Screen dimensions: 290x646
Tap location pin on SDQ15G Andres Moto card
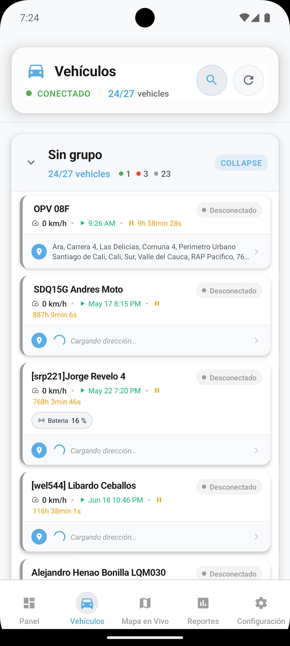[39, 340]
